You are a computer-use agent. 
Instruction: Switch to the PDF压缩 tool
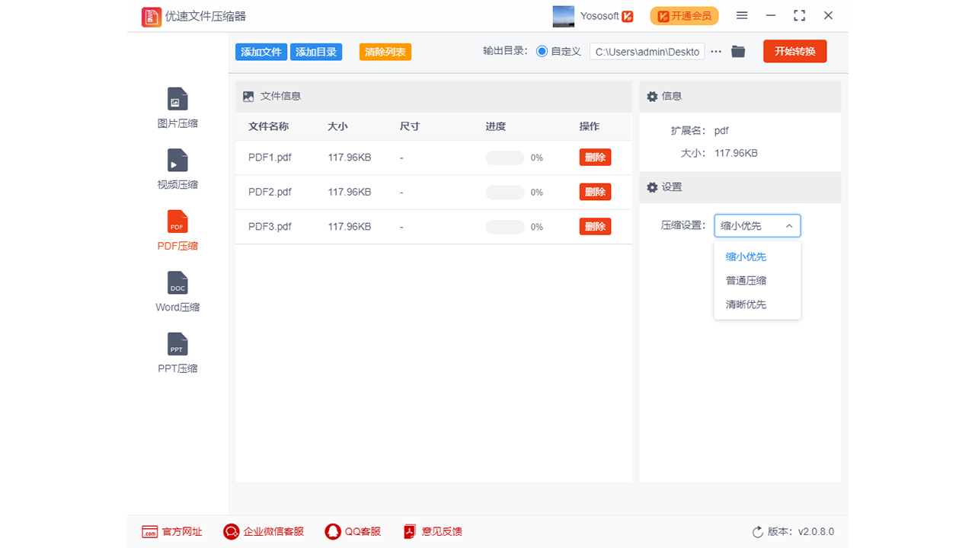coord(177,230)
